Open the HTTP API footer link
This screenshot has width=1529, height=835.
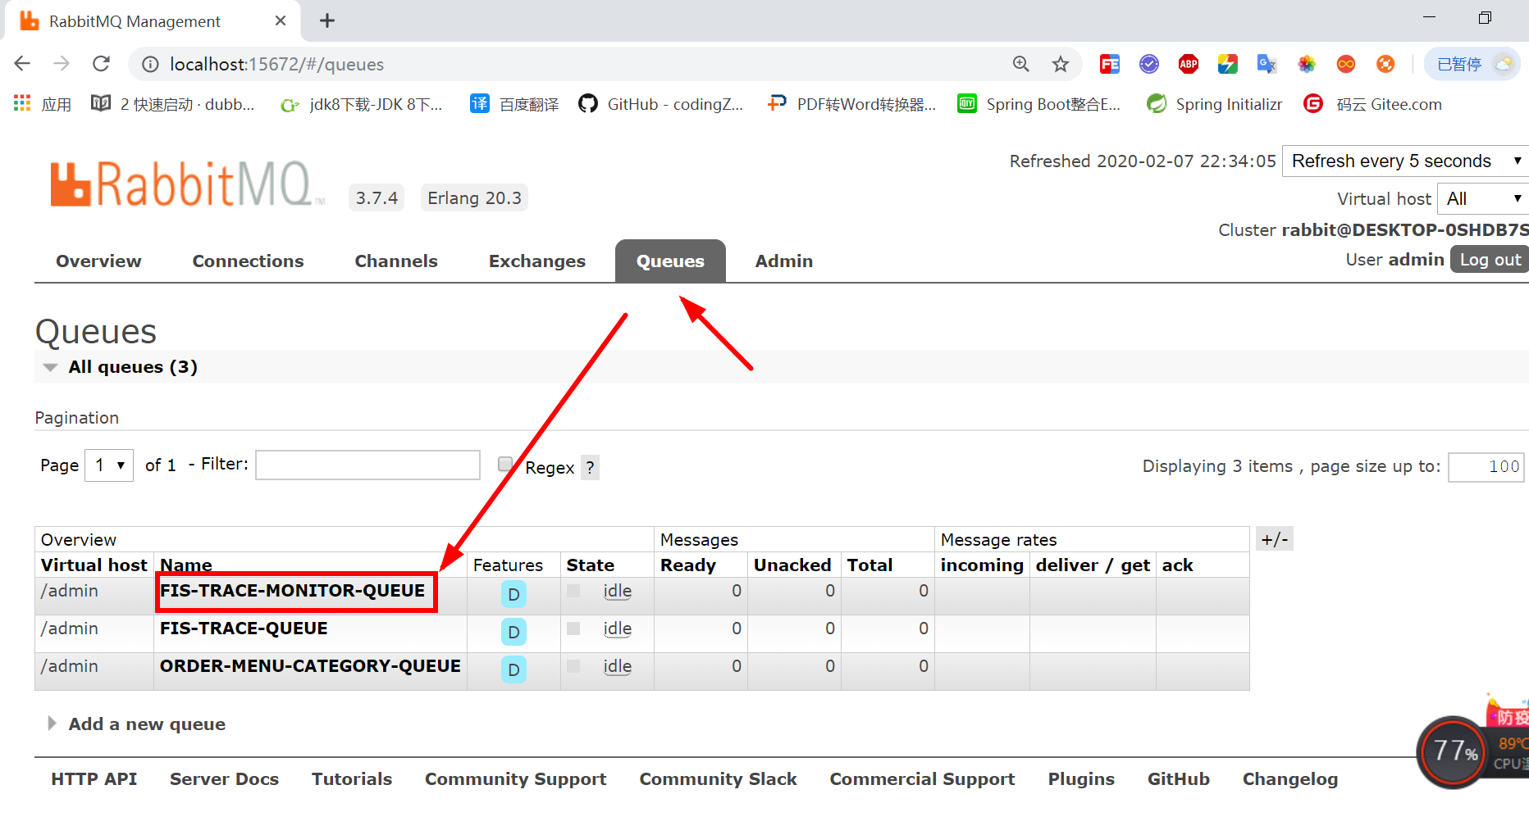[94, 778]
